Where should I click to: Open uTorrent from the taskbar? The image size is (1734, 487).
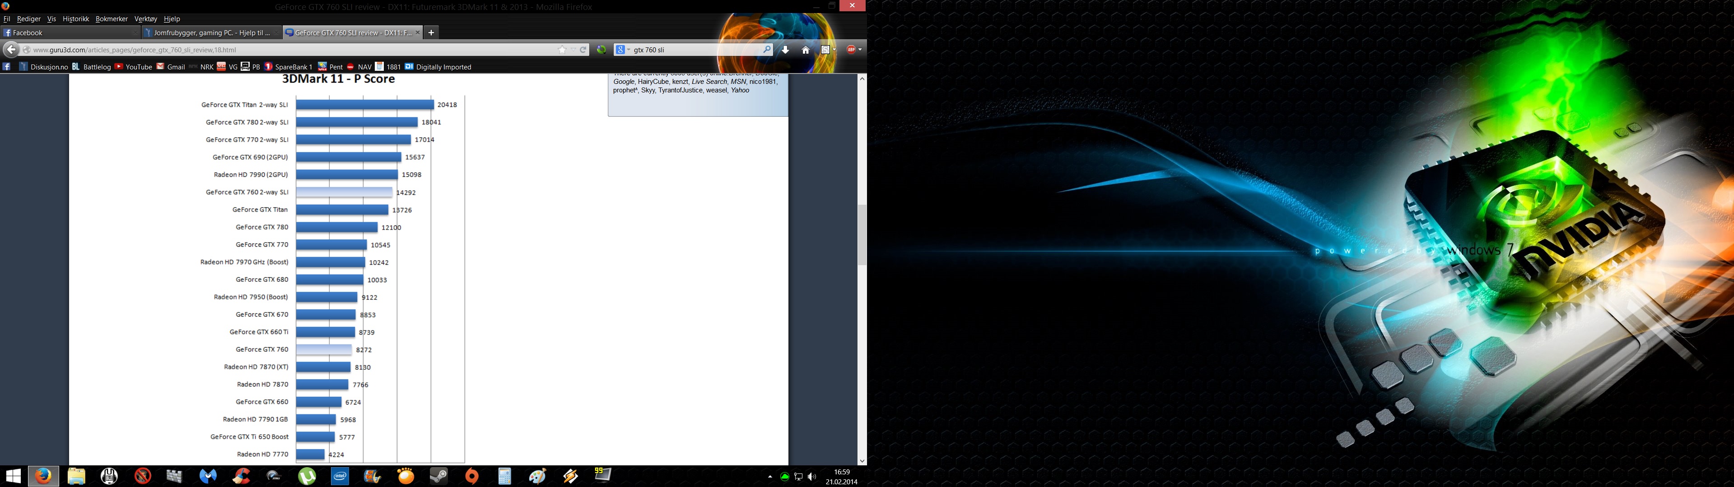tap(307, 476)
